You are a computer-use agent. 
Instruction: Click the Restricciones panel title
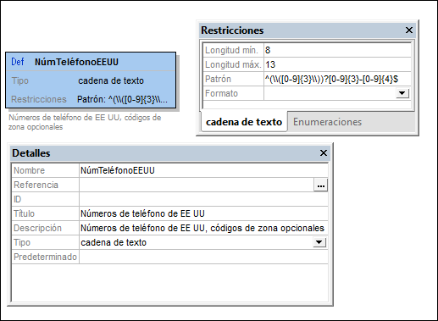(232, 30)
